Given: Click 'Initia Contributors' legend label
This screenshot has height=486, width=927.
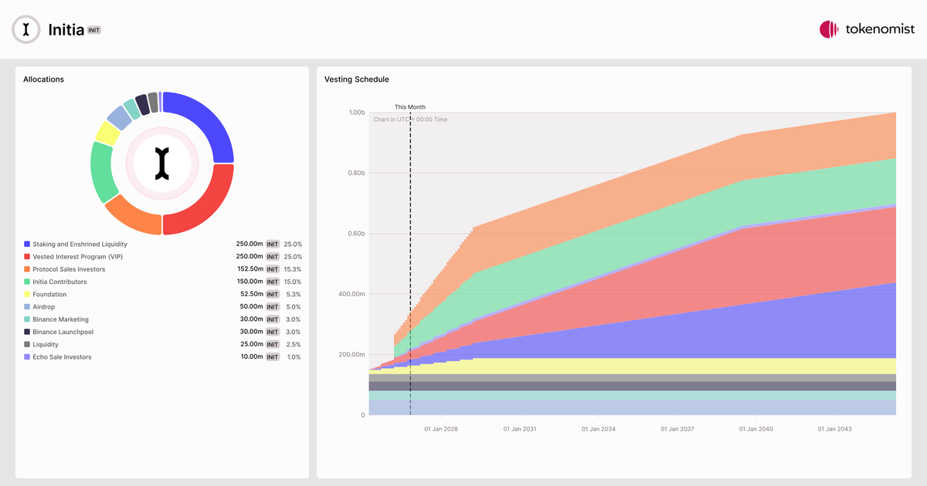Looking at the screenshot, I should pyautogui.click(x=59, y=282).
